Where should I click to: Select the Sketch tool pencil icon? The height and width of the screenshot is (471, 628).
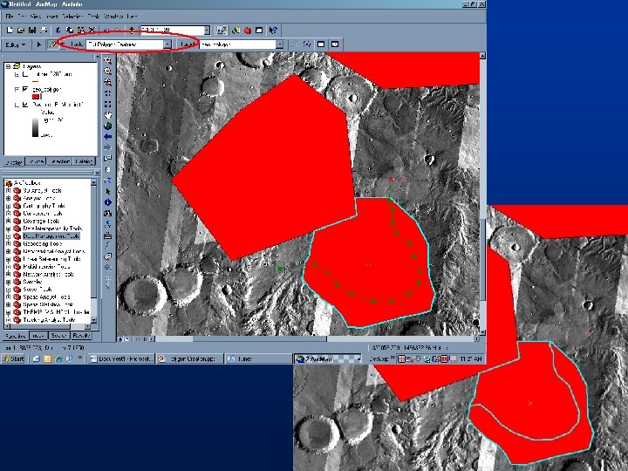(52, 44)
